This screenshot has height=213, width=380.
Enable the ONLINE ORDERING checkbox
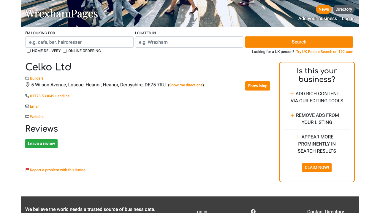click(x=65, y=51)
